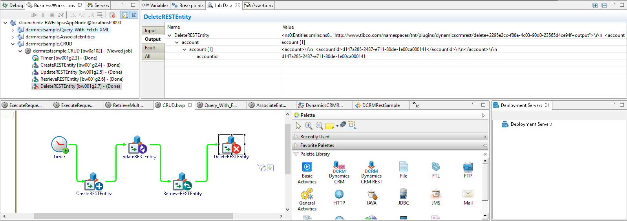Click the Suspend (pause) icon in Jobs toolbar

click(x=43, y=15)
